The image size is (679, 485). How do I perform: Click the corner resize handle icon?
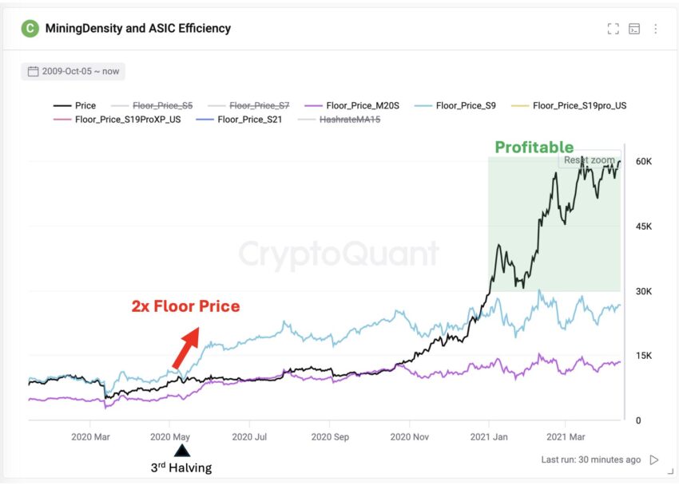click(x=671, y=471)
